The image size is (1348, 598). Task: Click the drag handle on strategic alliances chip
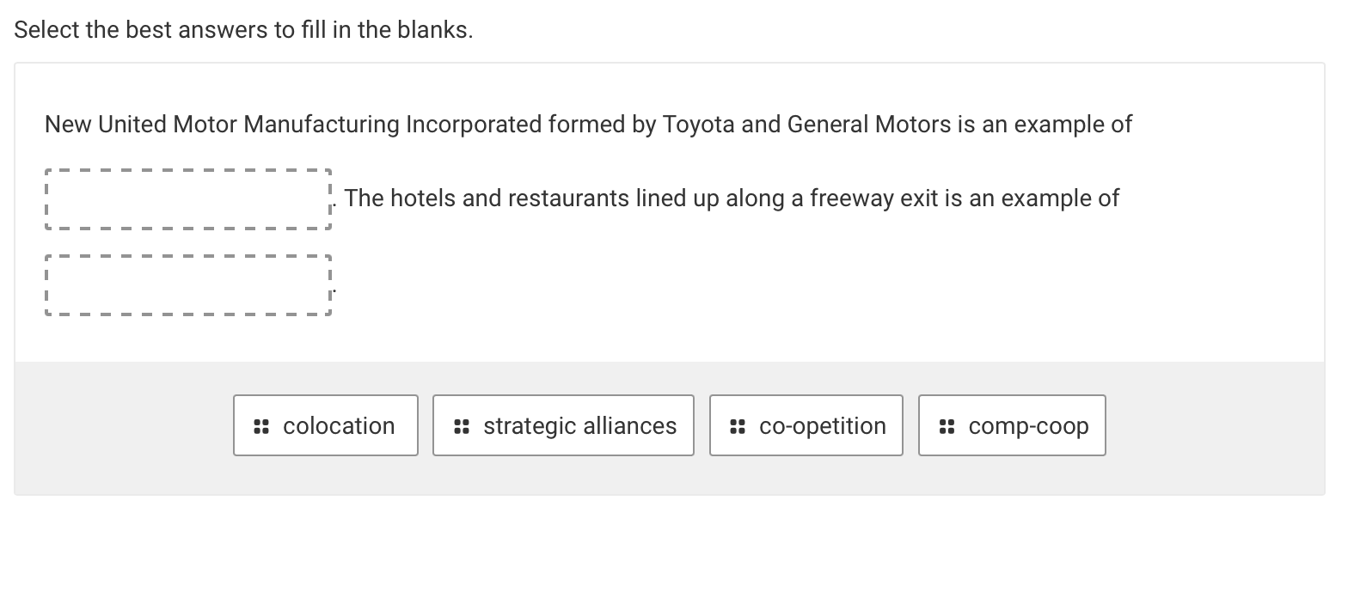[x=461, y=424]
